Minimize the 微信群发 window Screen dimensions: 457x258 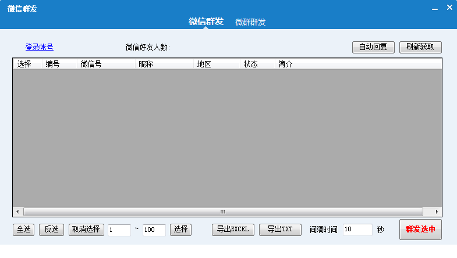coord(435,9)
